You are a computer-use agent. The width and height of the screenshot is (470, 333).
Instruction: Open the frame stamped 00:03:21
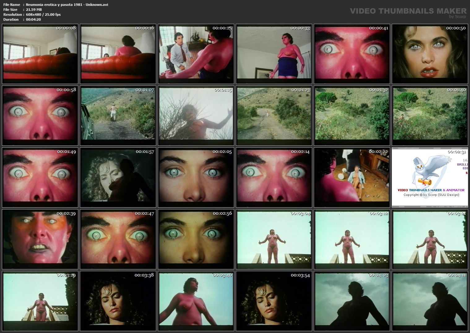[x=430, y=239]
